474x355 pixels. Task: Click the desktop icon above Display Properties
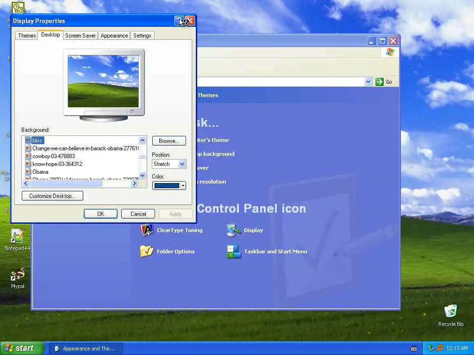pos(18,7)
